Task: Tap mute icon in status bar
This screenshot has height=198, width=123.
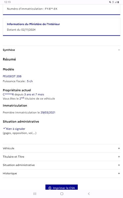Action: [x=110, y=2]
